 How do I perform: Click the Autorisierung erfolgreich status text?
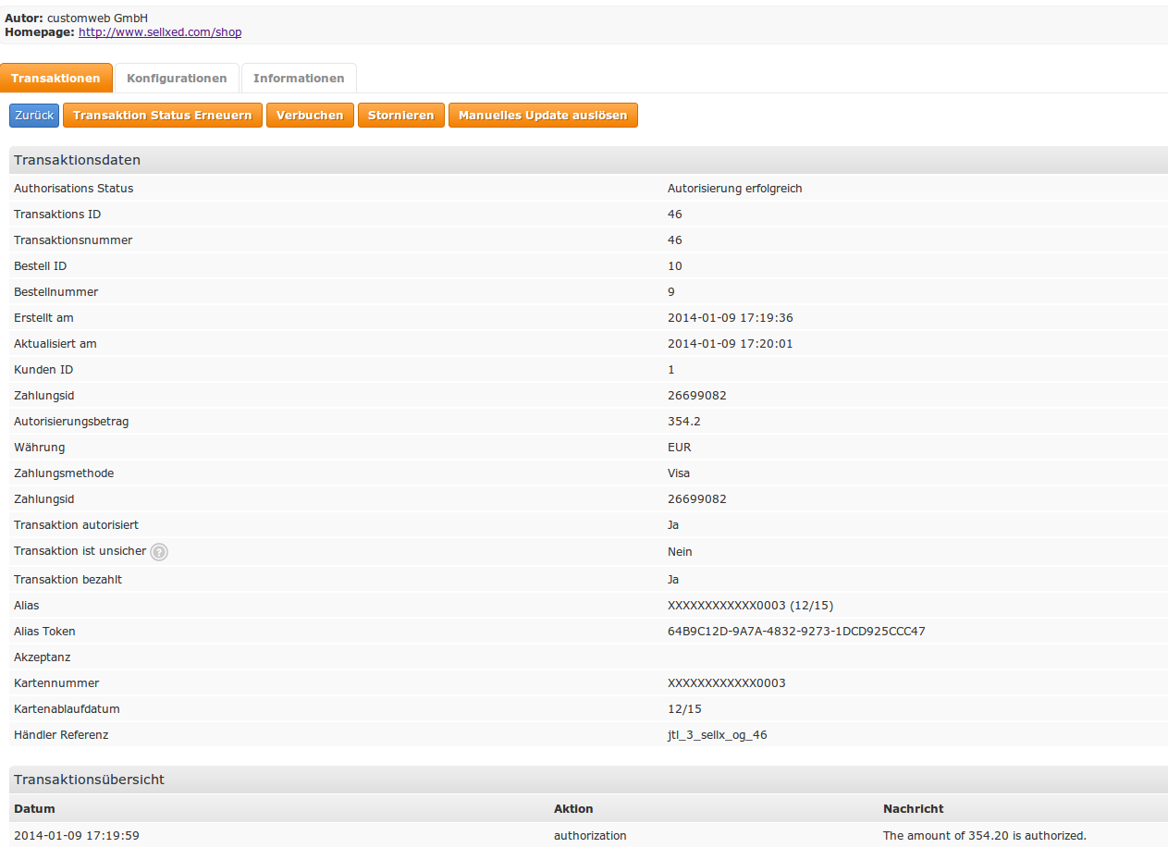point(734,189)
